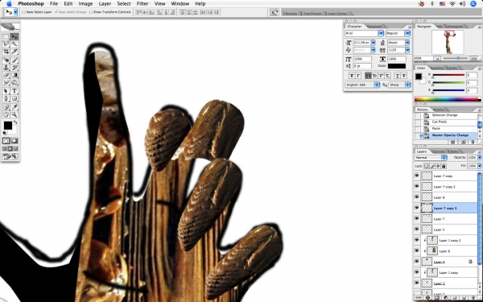Open the font size dropdown
The width and height of the screenshot is (483, 302).
coord(374,43)
